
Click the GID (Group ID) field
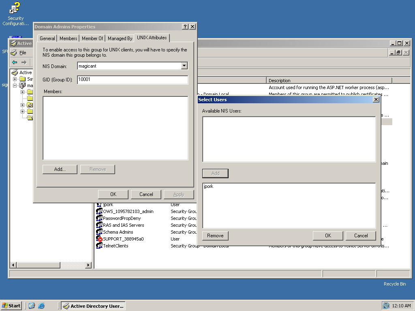pos(133,80)
